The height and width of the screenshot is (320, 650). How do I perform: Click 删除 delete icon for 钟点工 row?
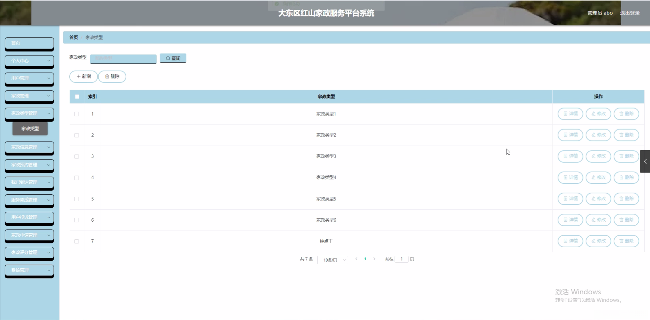pyautogui.click(x=626, y=241)
